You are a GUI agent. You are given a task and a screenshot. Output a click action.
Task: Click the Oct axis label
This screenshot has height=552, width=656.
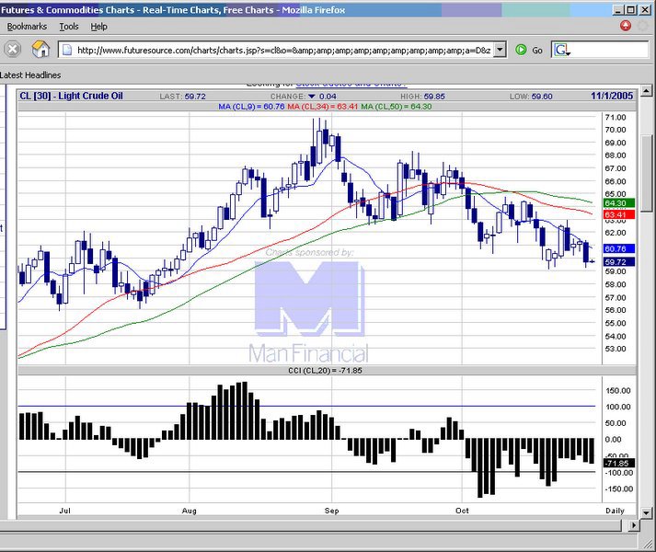point(462,511)
